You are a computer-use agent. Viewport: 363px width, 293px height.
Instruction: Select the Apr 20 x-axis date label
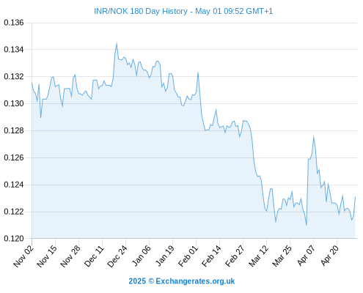(x=329, y=256)
